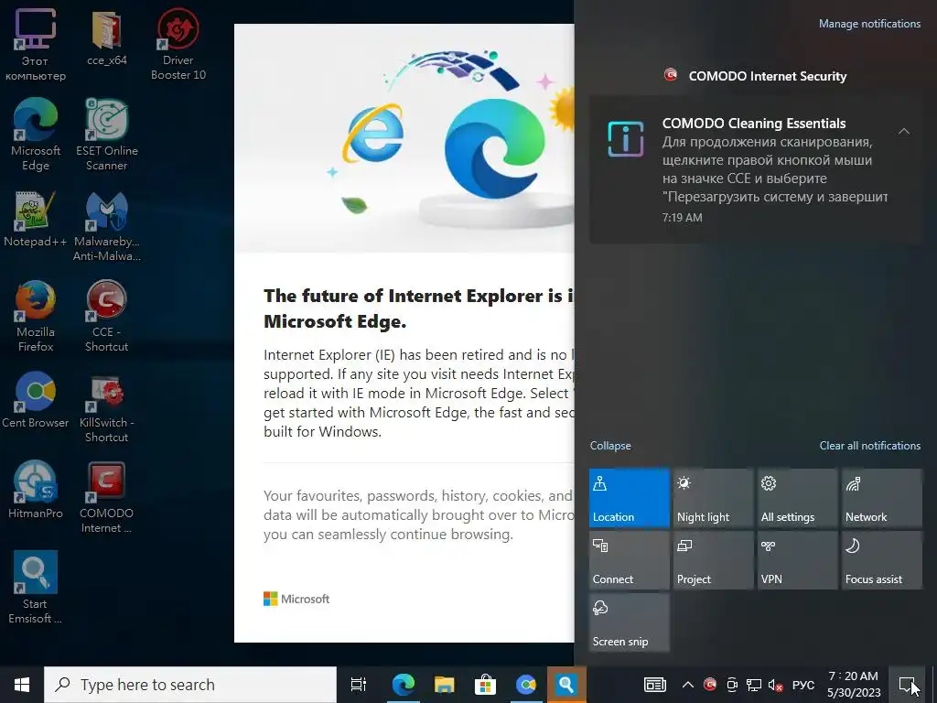Open the 'Этот компьютер' desktop icon

click(x=36, y=45)
